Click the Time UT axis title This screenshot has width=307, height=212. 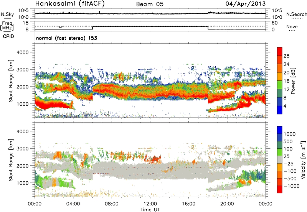tap(150, 210)
